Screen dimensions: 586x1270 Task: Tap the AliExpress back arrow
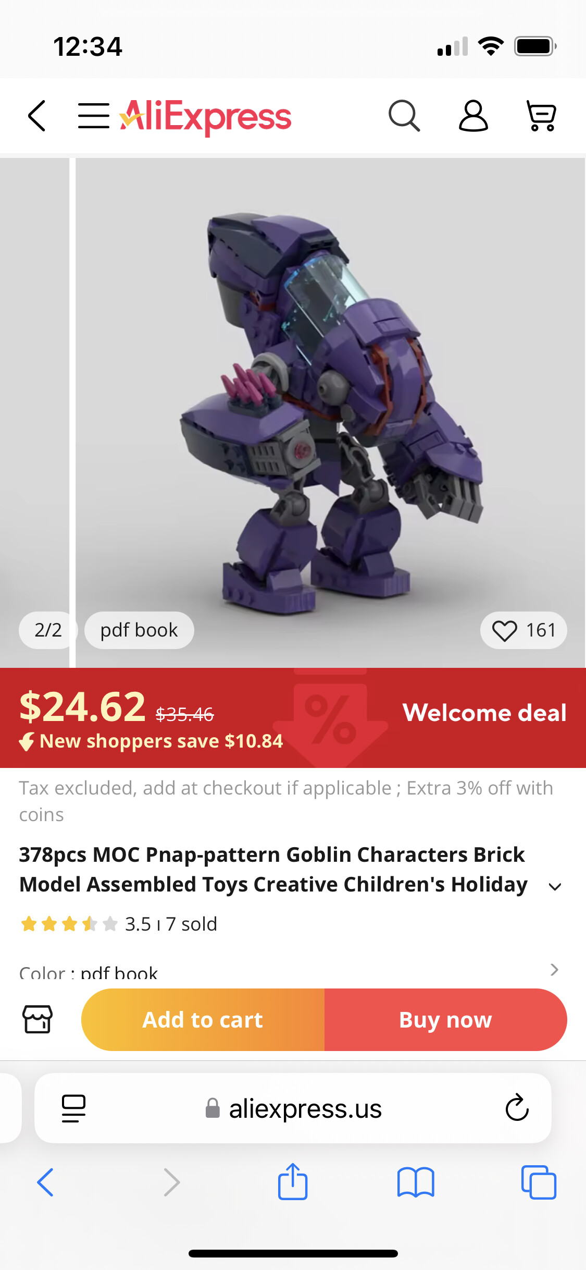click(x=37, y=116)
